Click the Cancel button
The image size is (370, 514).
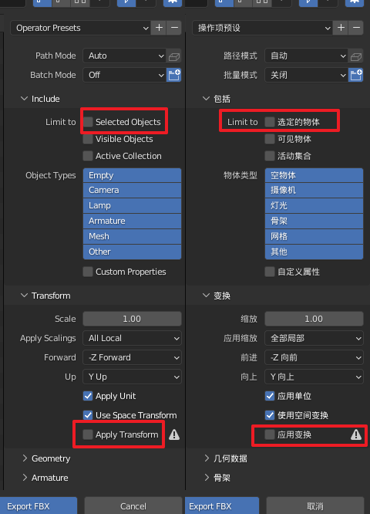click(x=133, y=506)
